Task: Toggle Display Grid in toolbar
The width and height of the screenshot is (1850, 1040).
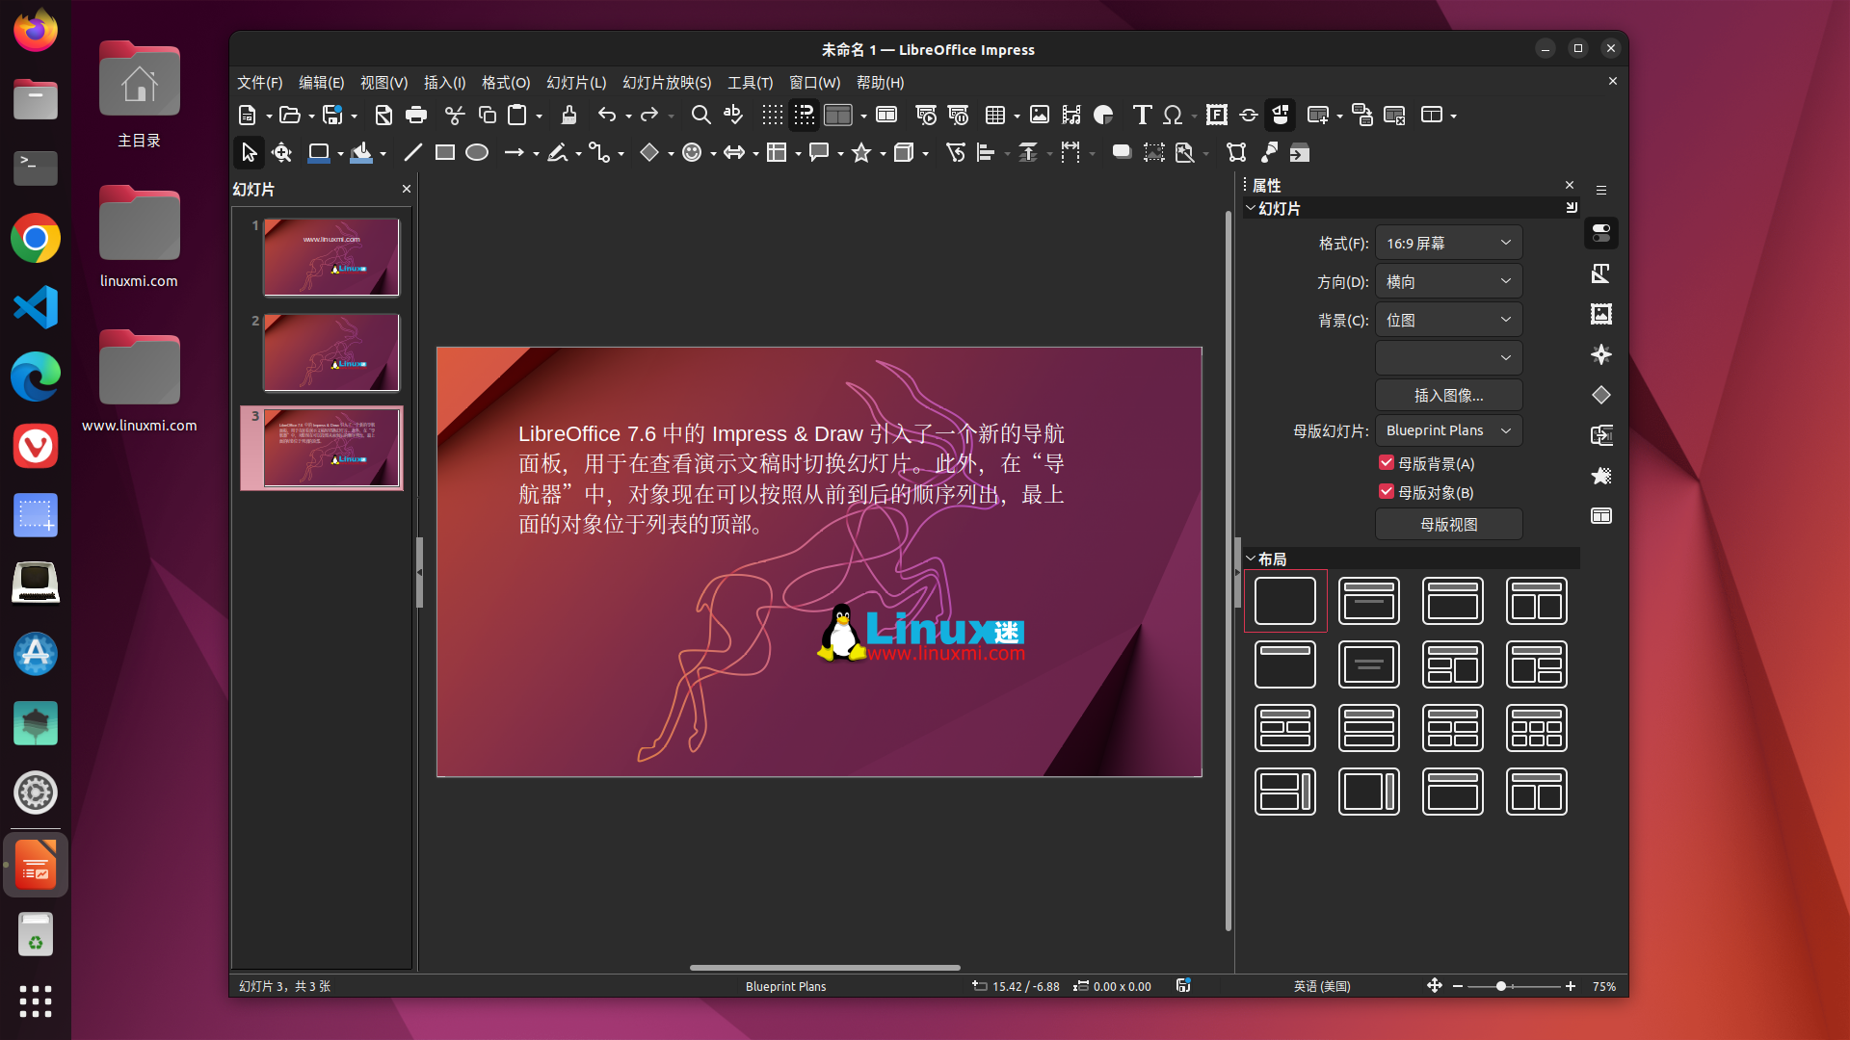Action: [x=773, y=116]
